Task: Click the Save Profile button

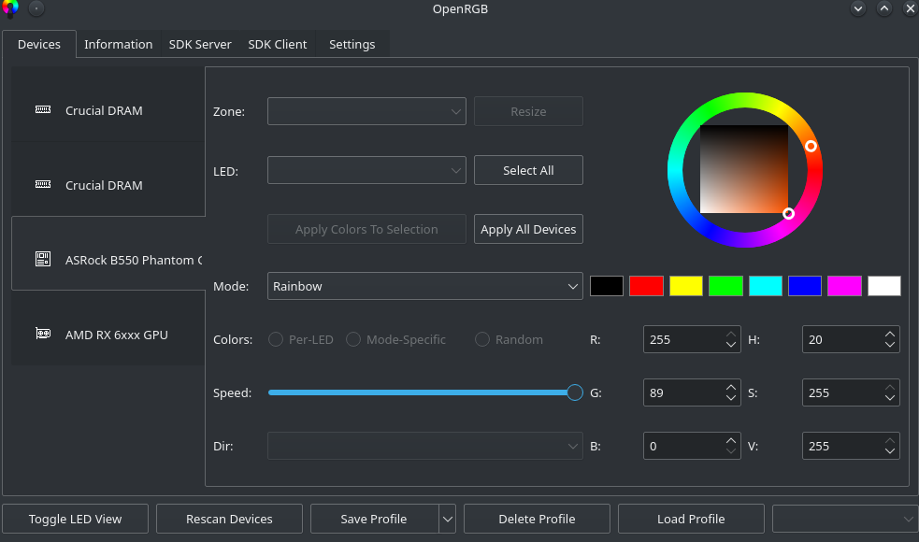Action: tap(375, 520)
